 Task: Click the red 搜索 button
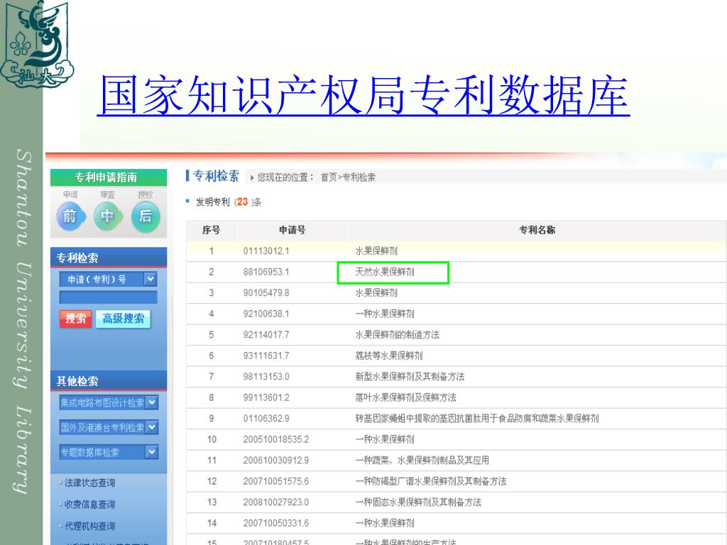coord(75,319)
